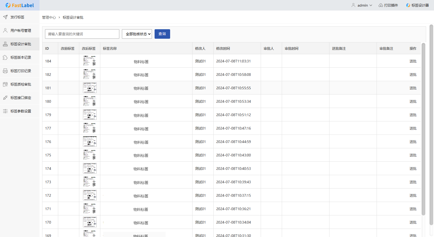Click 送批 for row ID 184
Image resolution: width=434 pixels, height=237 pixels.
[413, 61]
